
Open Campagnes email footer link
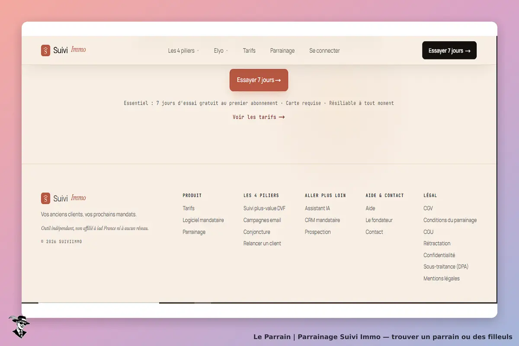pyautogui.click(x=262, y=220)
